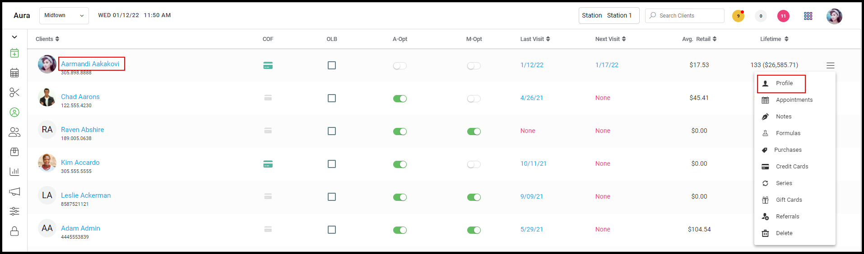Click the Station 1 selector button
This screenshot has height=254, width=864.
[609, 16]
